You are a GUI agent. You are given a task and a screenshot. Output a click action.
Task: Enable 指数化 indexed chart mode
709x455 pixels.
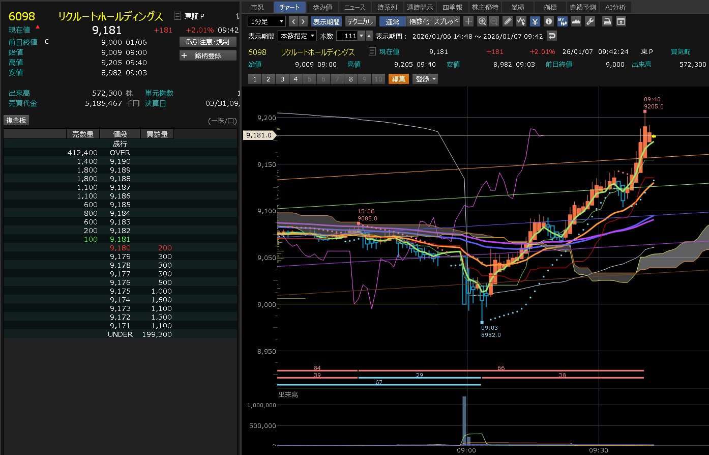coord(419,21)
